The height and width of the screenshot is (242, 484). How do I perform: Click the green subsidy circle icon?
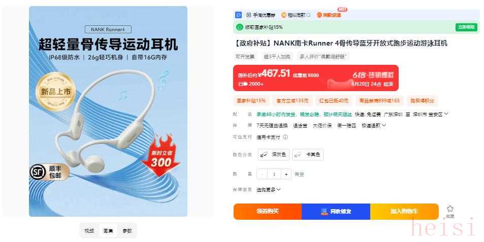point(240,27)
